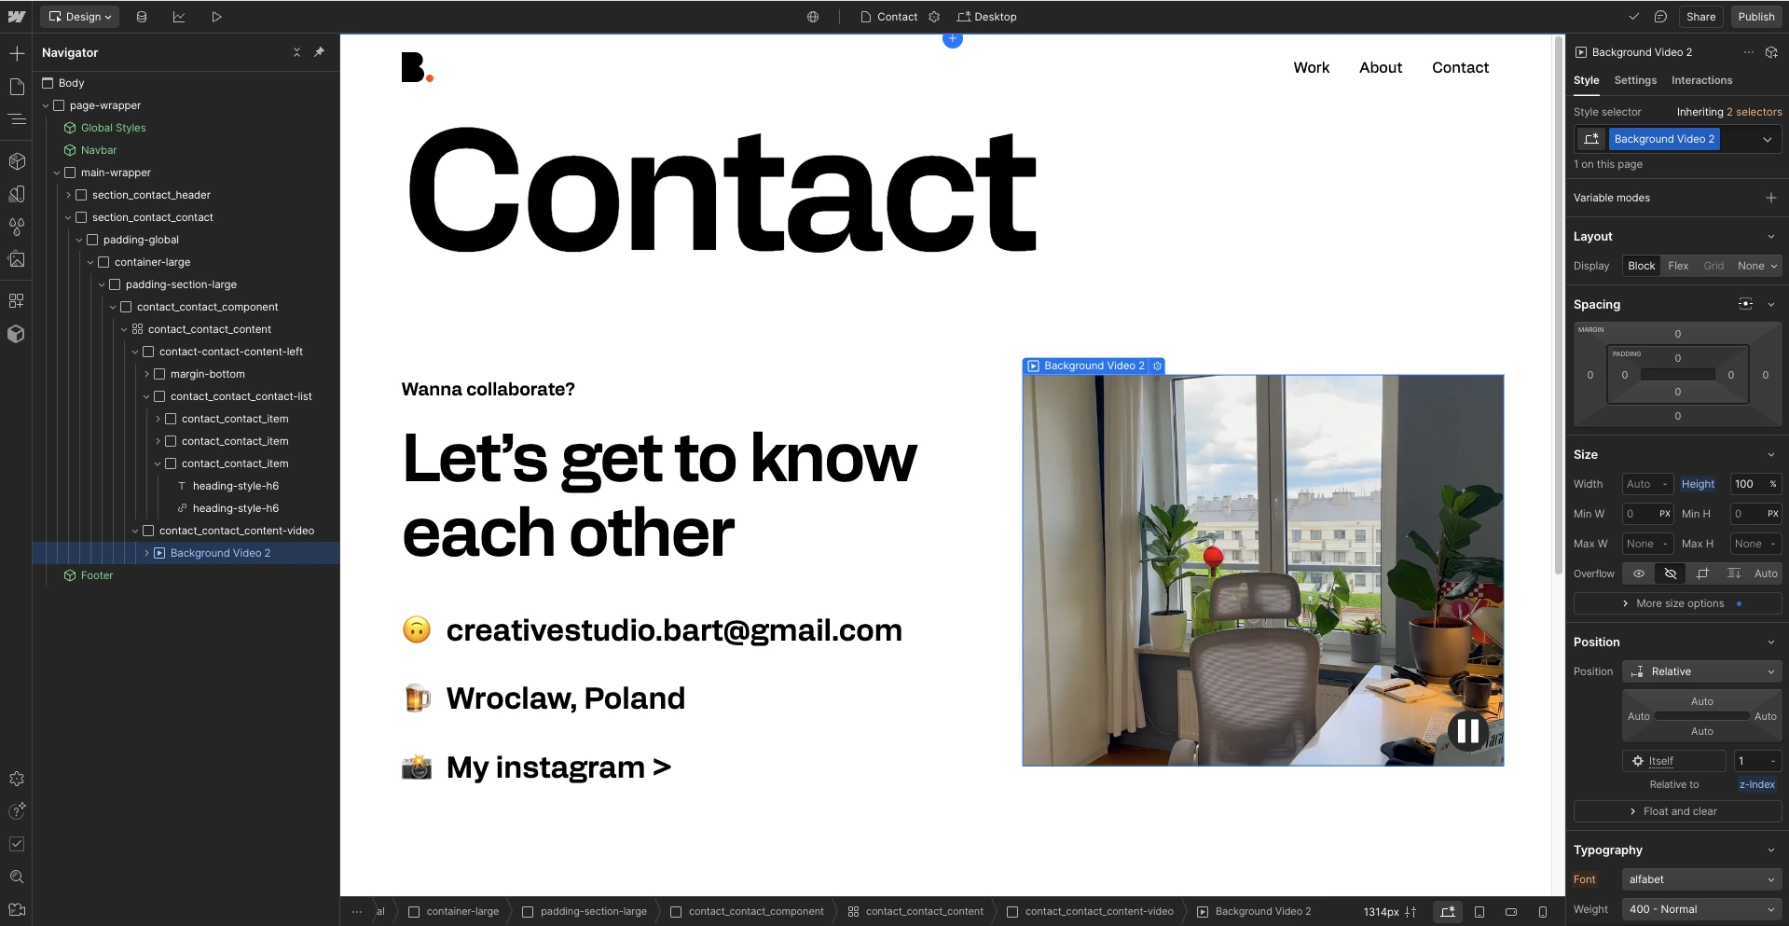Click the Inheriting 2 selectors link

tap(1728, 112)
